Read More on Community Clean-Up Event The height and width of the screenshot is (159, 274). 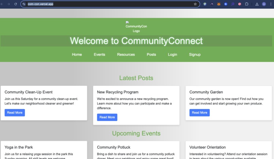(15, 113)
